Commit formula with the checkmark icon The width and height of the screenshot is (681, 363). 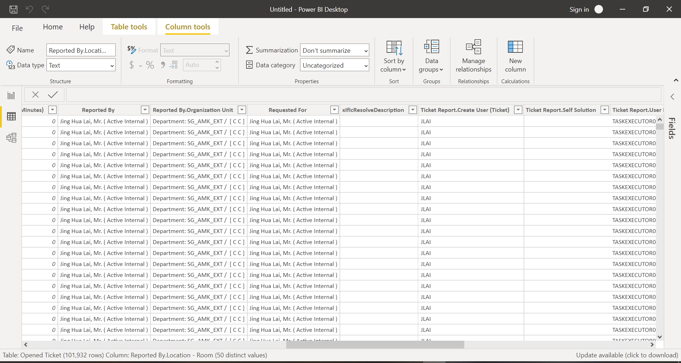[53, 95]
